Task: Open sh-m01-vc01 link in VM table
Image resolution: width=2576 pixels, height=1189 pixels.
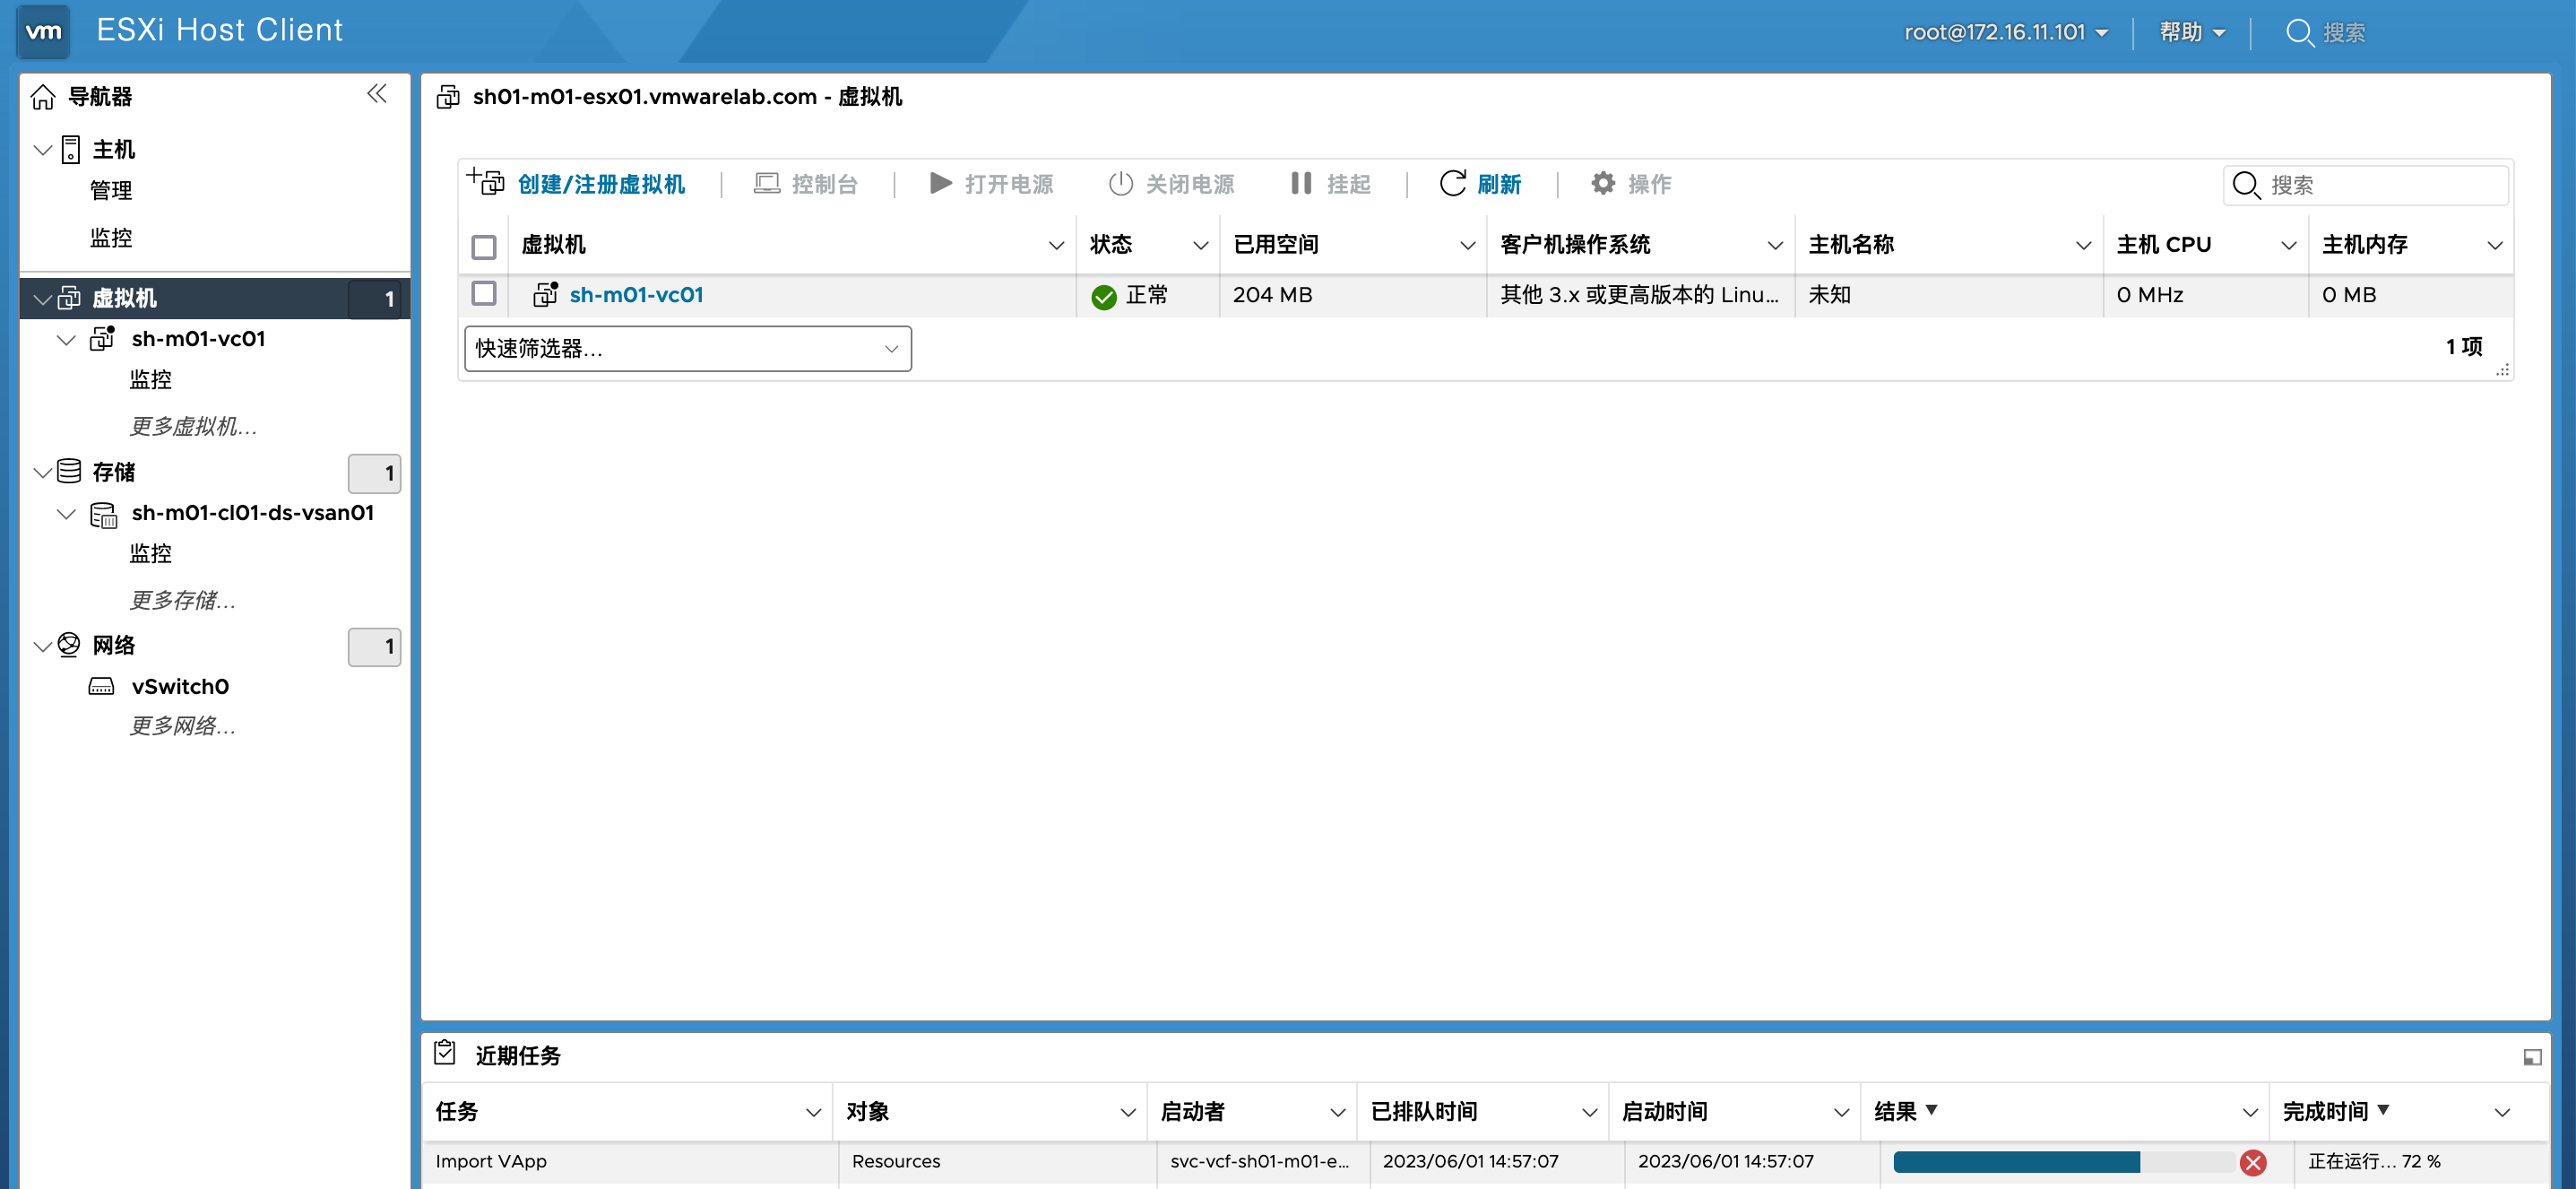Action: point(637,295)
